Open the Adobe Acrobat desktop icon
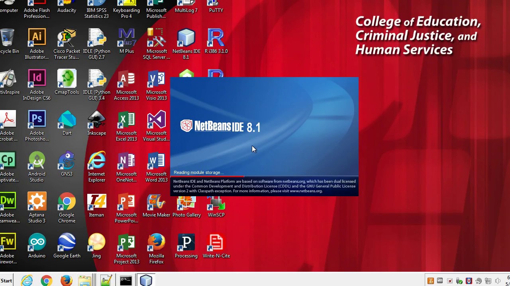This screenshot has width=510, height=286. coord(8,126)
